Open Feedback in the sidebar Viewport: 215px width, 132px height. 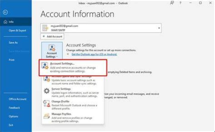click(14, 108)
